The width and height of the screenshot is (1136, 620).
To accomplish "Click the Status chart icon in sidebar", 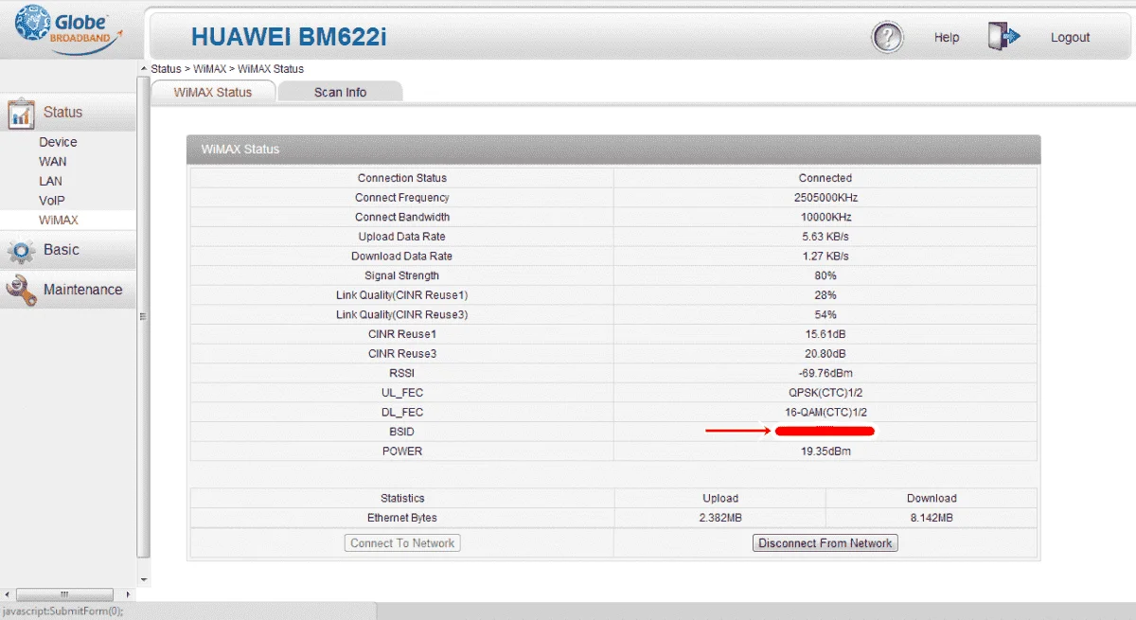I will [21, 114].
